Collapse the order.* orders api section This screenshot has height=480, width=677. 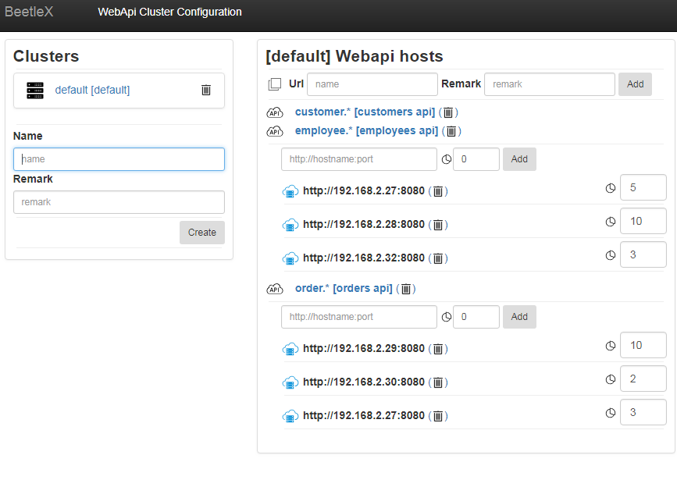point(344,289)
